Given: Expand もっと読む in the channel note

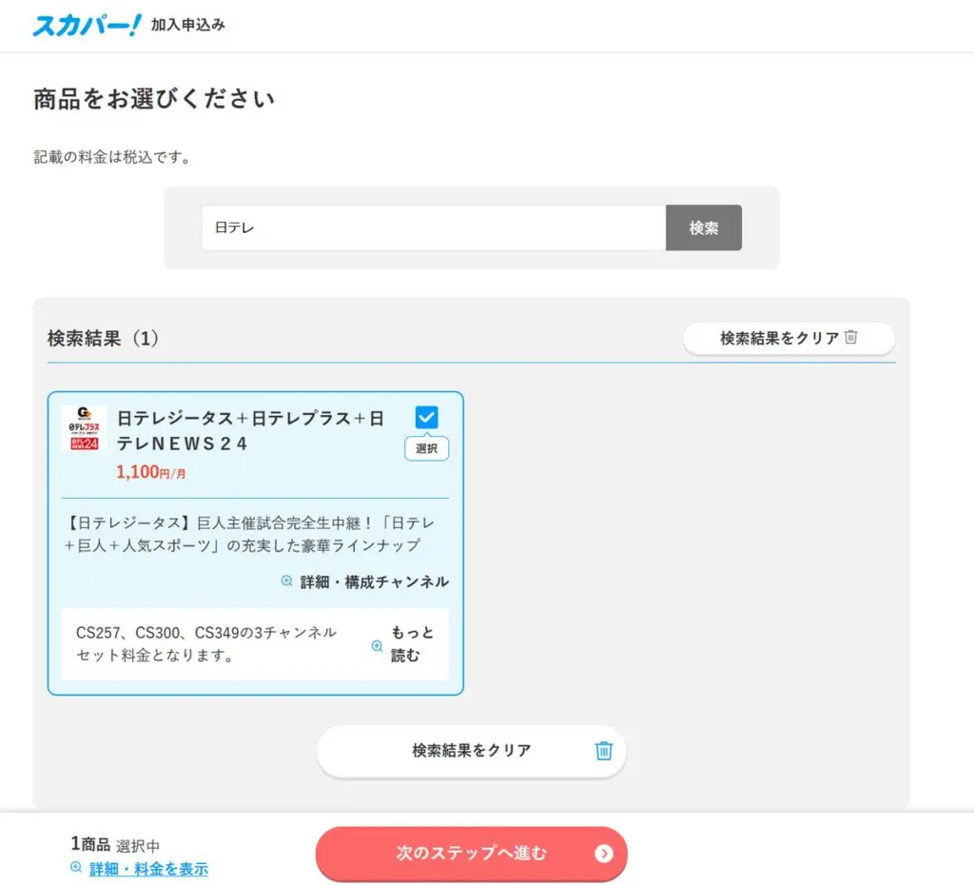Looking at the screenshot, I should tap(413, 643).
